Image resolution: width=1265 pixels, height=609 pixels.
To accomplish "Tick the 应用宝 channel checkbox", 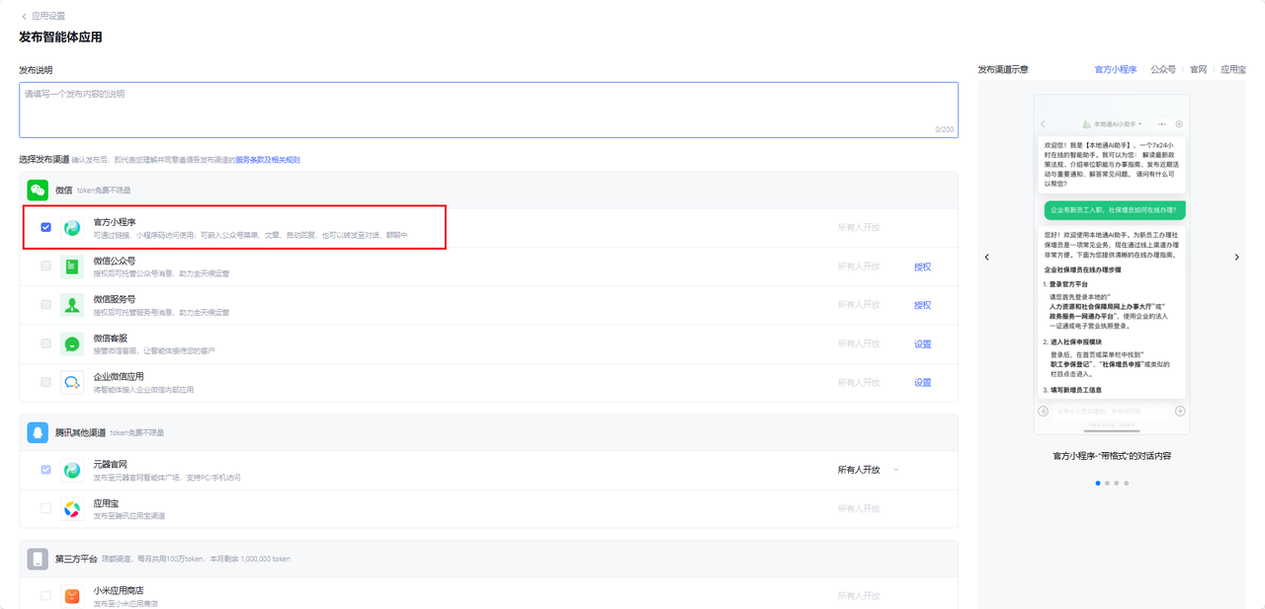I will pyautogui.click(x=46, y=508).
